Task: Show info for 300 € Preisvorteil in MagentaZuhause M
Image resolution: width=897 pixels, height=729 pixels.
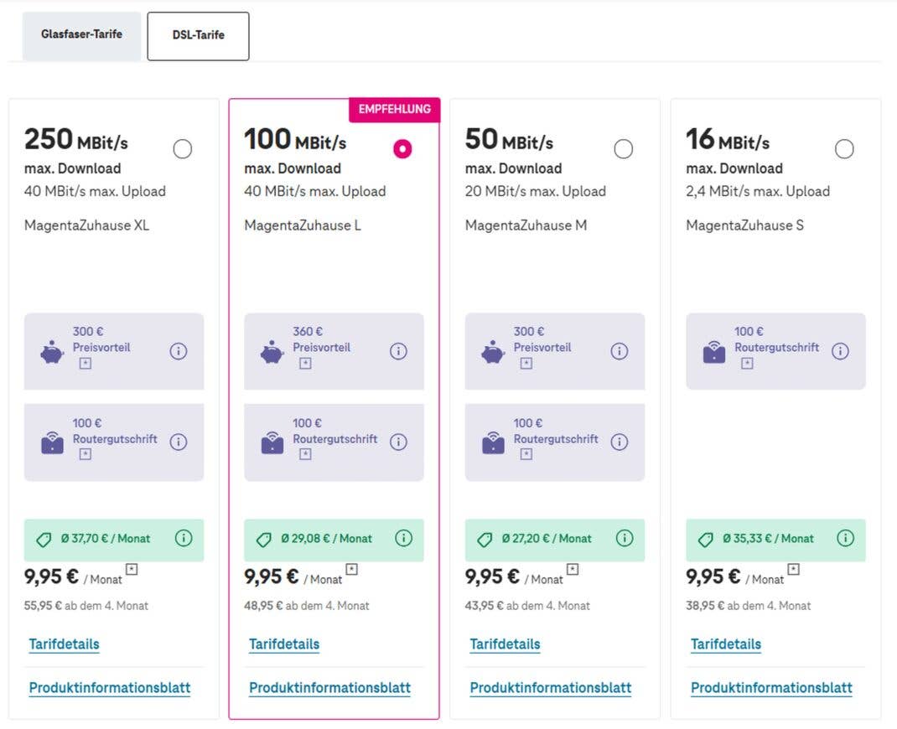Action: (x=620, y=351)
